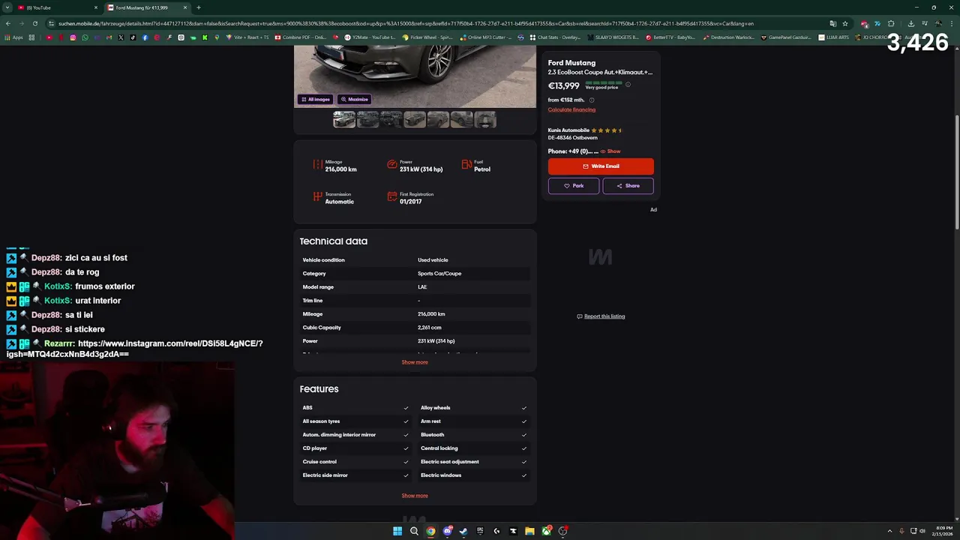Click the Power speedometer icon
The height and width of the screenshot is (540, 960).
pos(392,165)
